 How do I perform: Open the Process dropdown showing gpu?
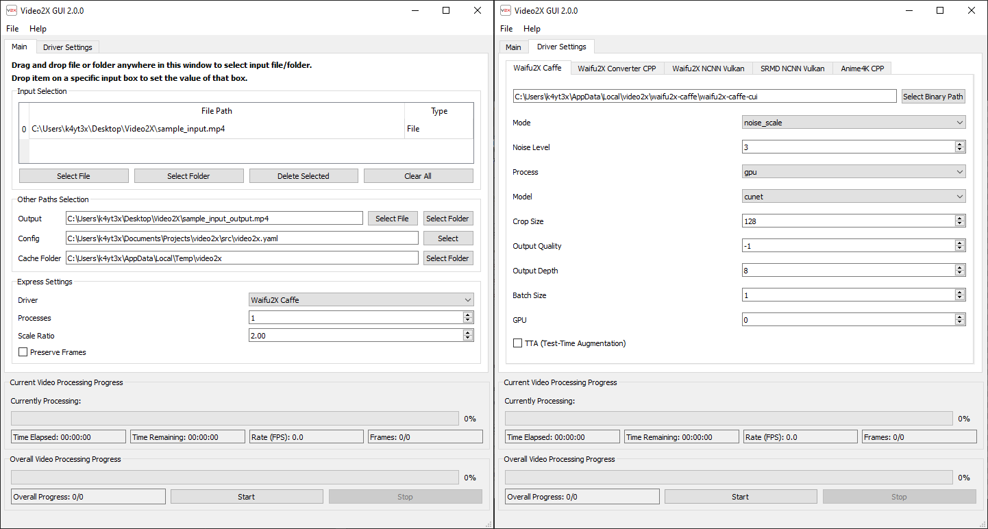coord(854,172)
